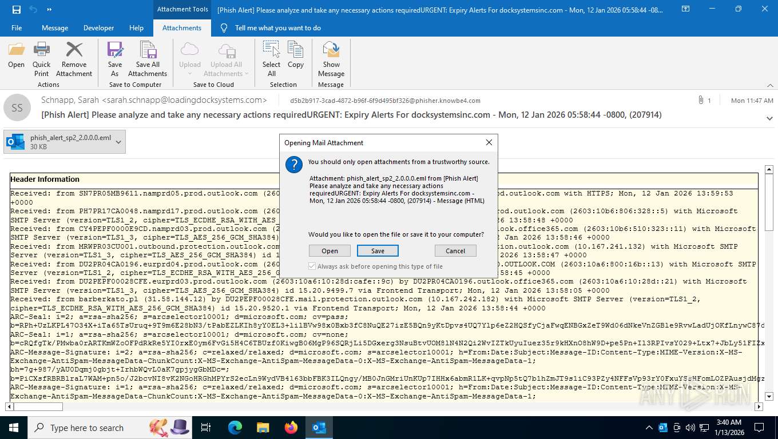This screenshot has width=778, height=439.
Task: Open Task View from the taskbar
Action: click(x=206, y=428)
